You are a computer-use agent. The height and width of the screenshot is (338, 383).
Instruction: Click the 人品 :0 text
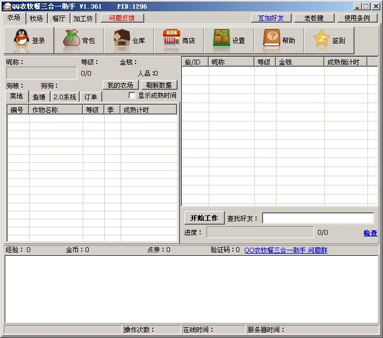click(x=148, y=74)
